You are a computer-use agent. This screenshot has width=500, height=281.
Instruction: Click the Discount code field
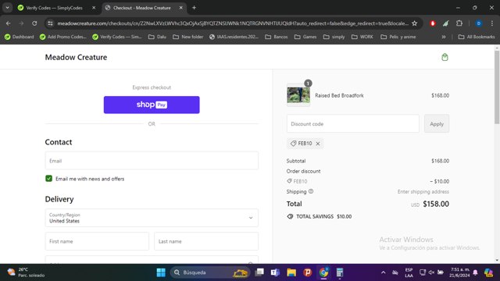click(x=352, y=123)
